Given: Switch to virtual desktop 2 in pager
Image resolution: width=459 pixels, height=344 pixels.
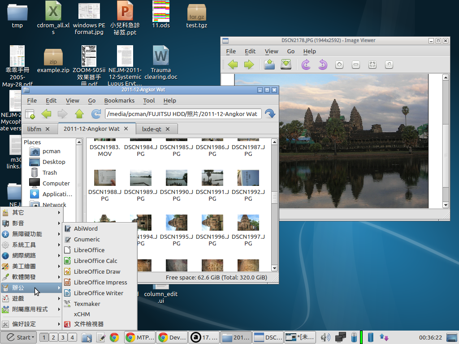Looking at the screenshot, I should point(53,337).
